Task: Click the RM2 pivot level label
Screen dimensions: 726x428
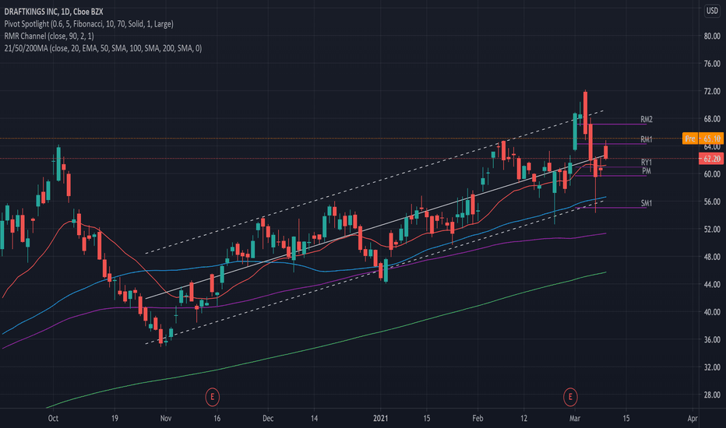Action: click(x=647, y=119)
